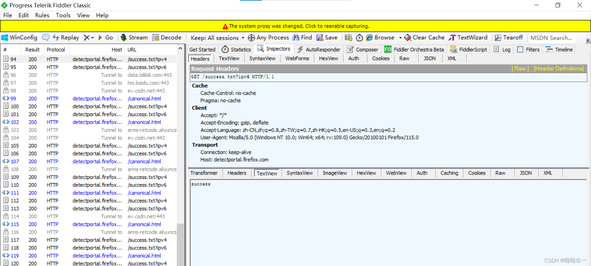Toggle the Filters tab checkbox
This screenshot has height=266, width=591.
(520, 50)
